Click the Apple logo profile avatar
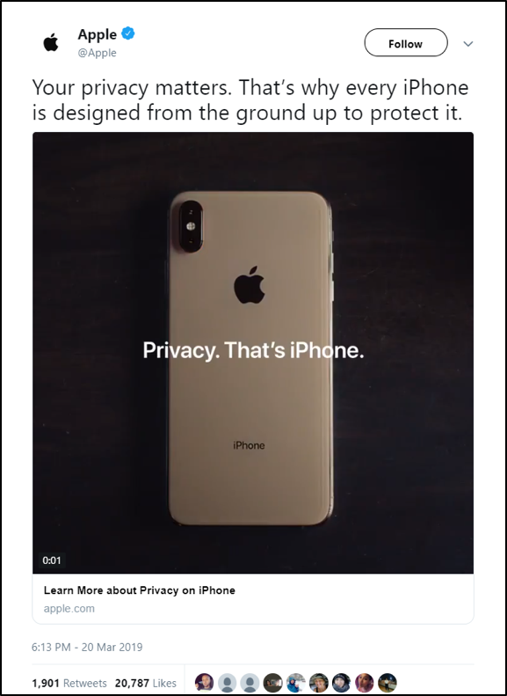 (50, 43)
